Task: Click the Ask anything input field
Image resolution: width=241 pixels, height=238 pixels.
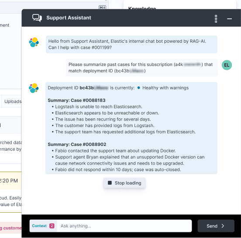Action: pos(124,226)
